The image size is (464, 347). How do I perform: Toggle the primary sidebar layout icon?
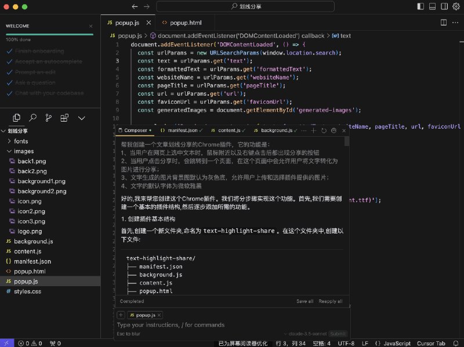[x=420, y=6]
